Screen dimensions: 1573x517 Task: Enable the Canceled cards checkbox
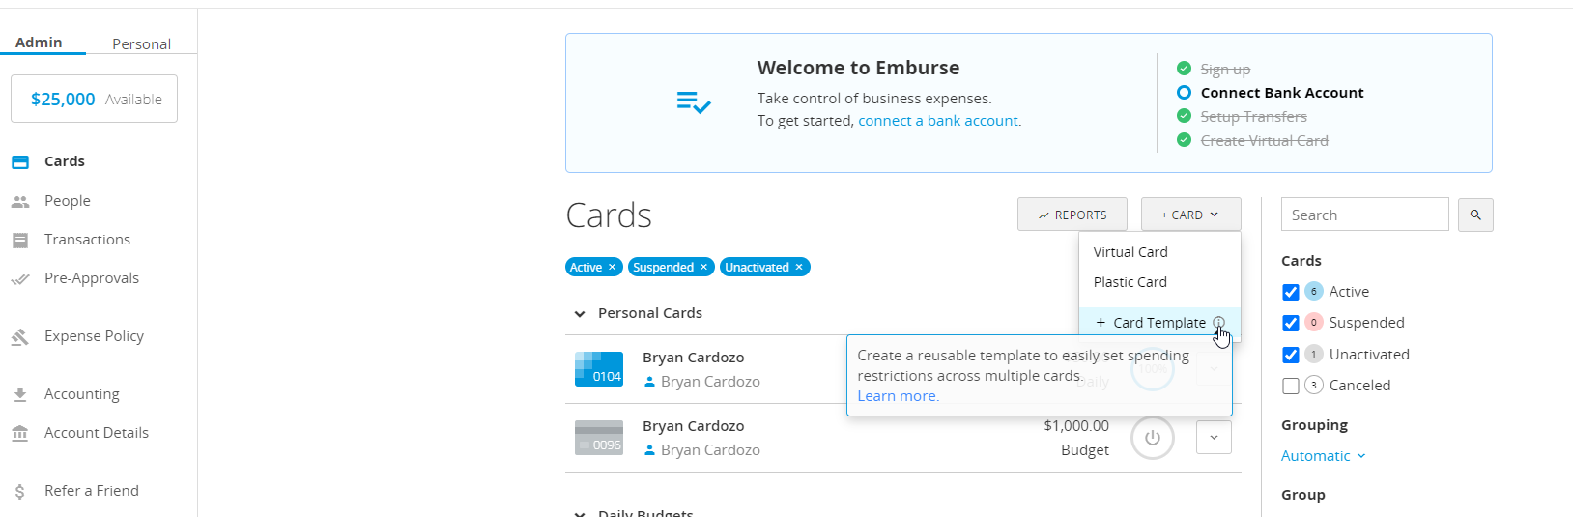click(1291, 386)
